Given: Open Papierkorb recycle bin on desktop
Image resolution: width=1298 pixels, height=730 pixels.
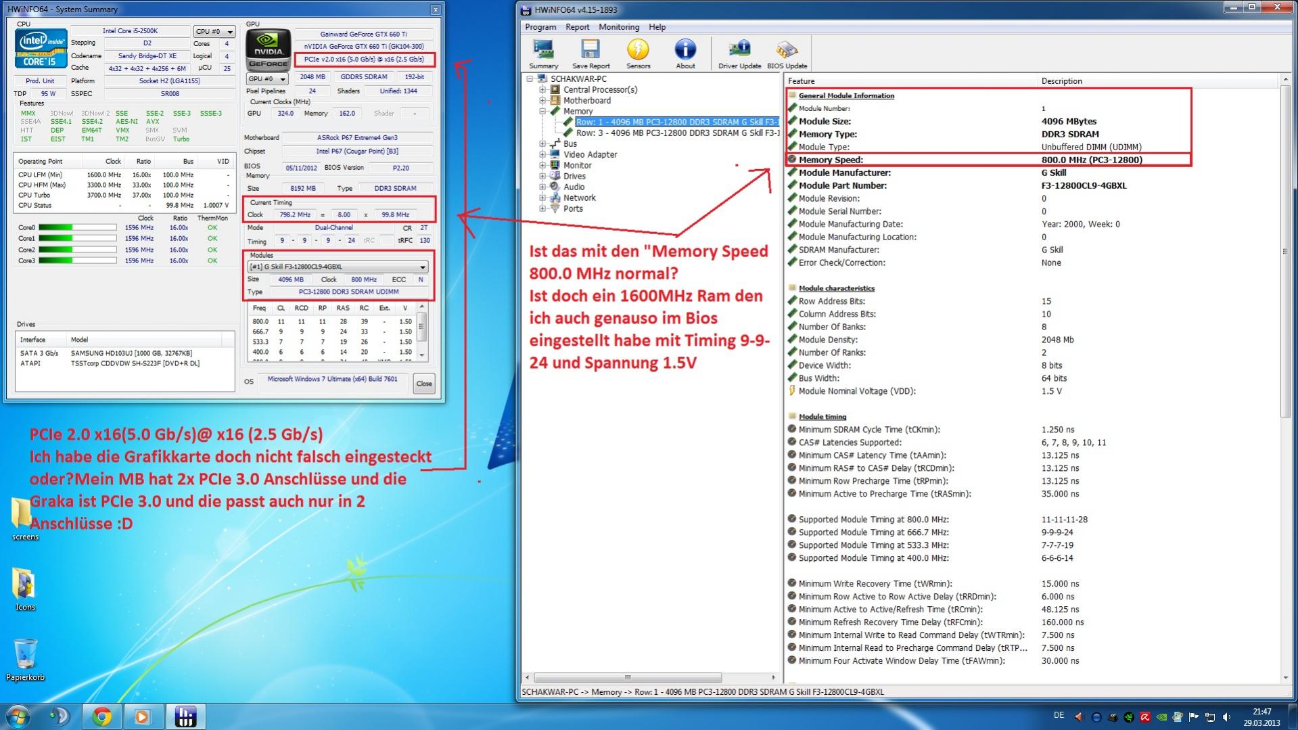Looking at the screenshot, I should click(25, 660).
